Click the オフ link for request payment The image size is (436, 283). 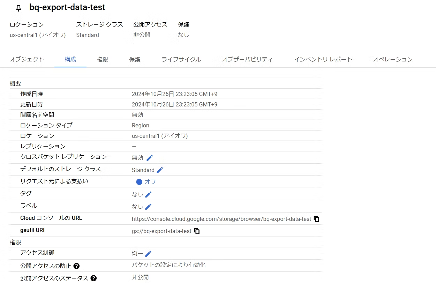(x=150, y=182)
